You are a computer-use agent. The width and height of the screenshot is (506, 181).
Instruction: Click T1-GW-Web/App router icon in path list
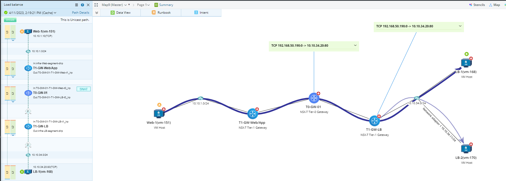[28, 68]
